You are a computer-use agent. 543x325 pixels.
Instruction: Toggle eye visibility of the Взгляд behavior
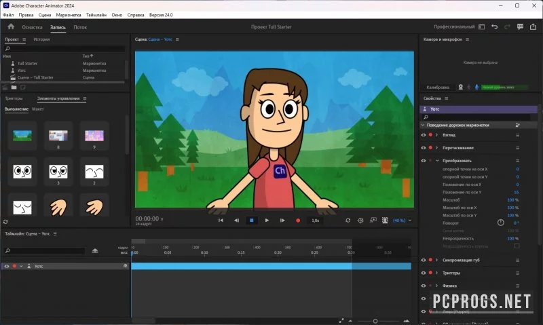[423, 135]
